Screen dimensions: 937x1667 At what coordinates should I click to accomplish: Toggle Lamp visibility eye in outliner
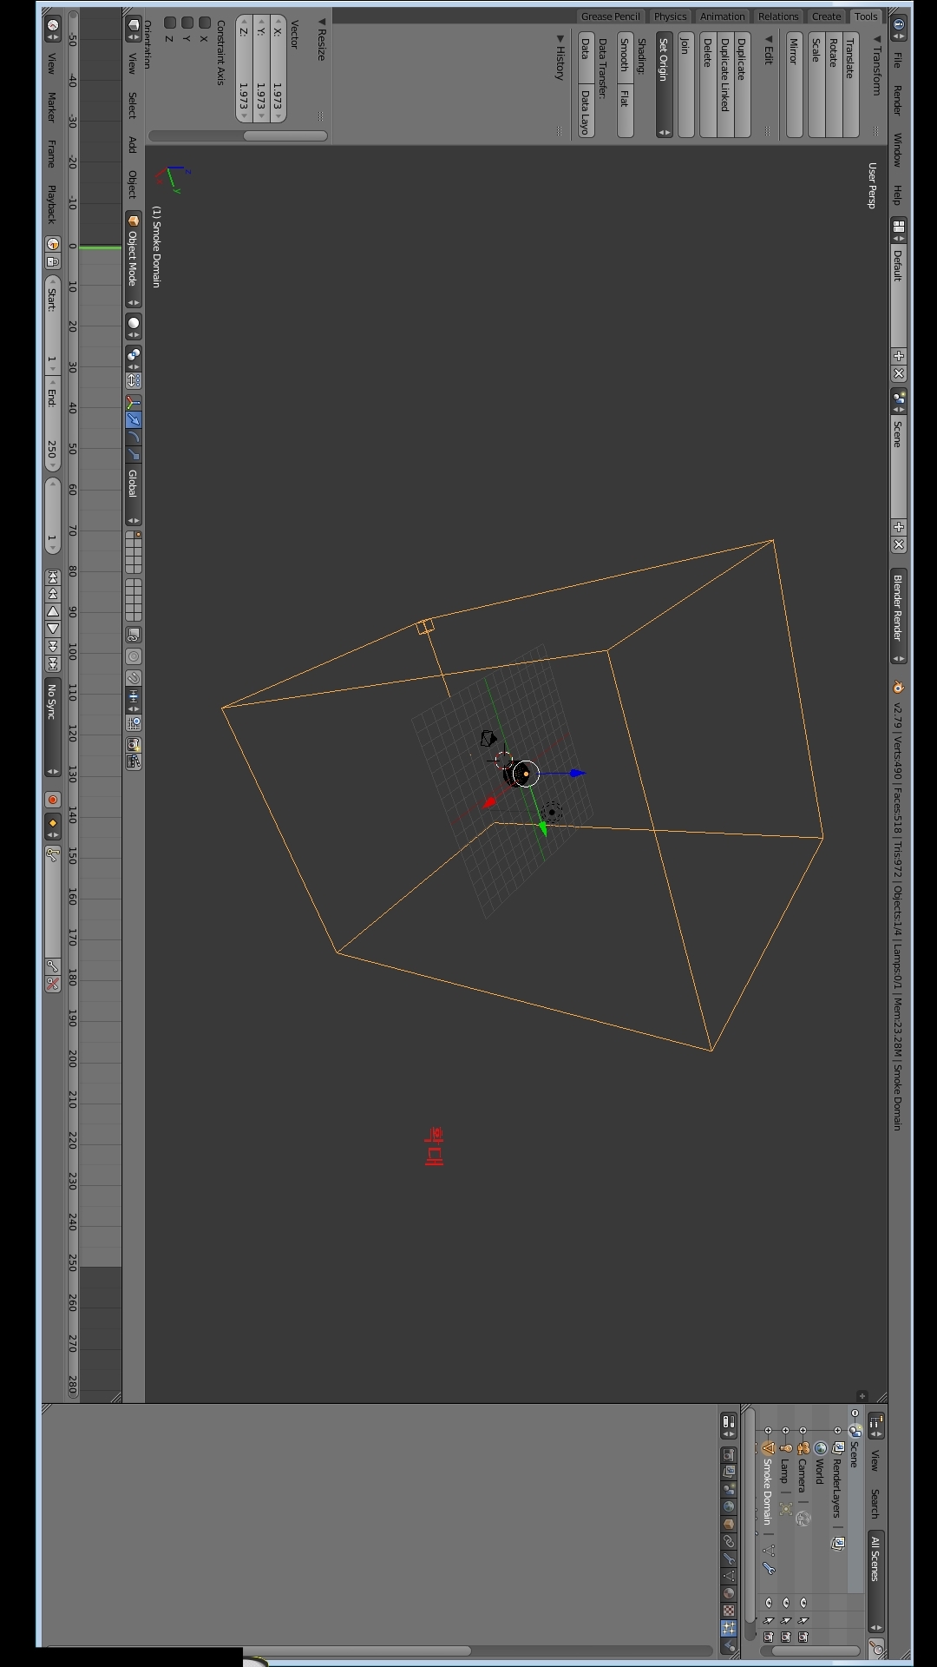786,1603
